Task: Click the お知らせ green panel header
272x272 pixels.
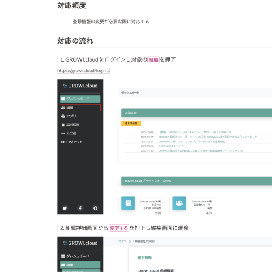Action: 197,113
